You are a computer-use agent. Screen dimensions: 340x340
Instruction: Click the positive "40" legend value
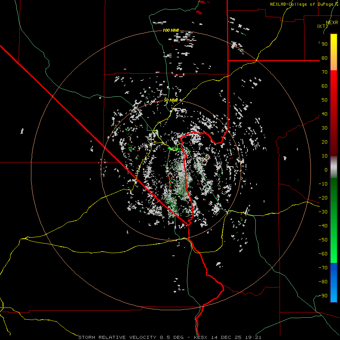(x=325, y=114)
